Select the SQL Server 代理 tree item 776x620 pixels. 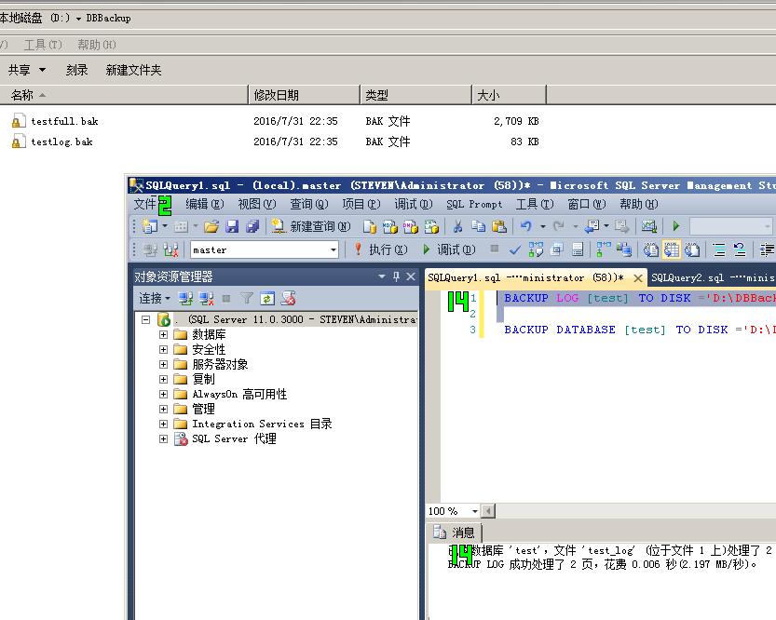234,438
